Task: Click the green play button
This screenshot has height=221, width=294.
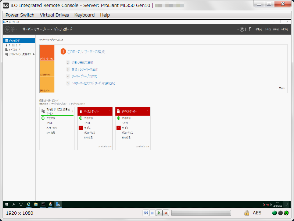Action: click(x=159, y=213)
